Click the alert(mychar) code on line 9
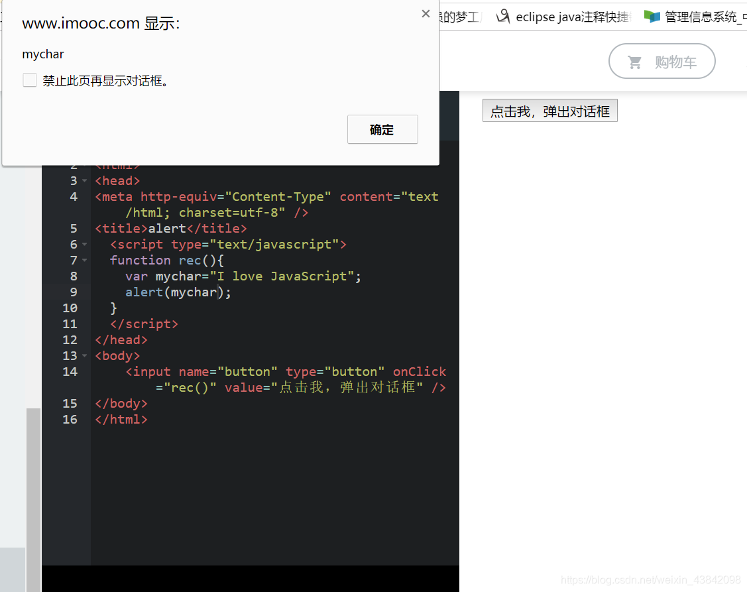 pos(178,292)
